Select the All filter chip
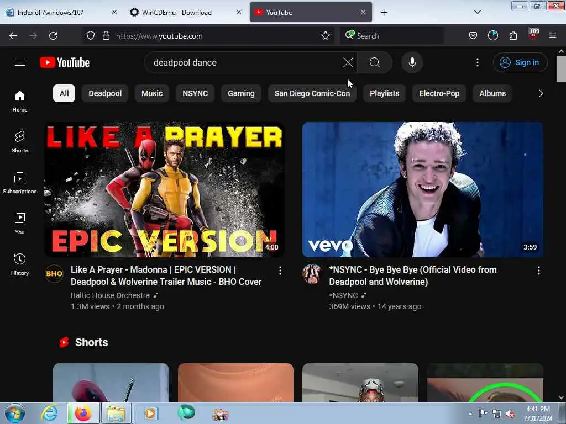 (64, 93)
